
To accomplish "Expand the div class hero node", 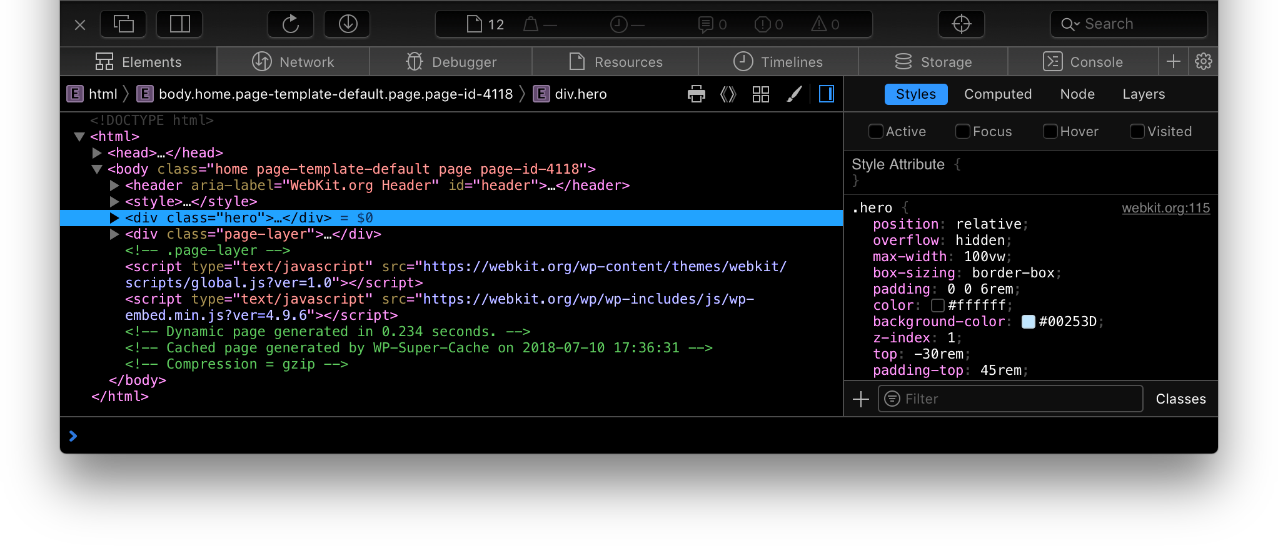I will point(114,217).
